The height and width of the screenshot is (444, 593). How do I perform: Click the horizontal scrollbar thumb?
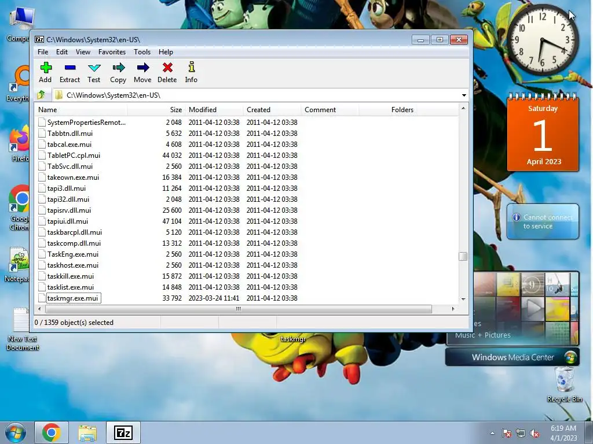click(x=238, y=309)
